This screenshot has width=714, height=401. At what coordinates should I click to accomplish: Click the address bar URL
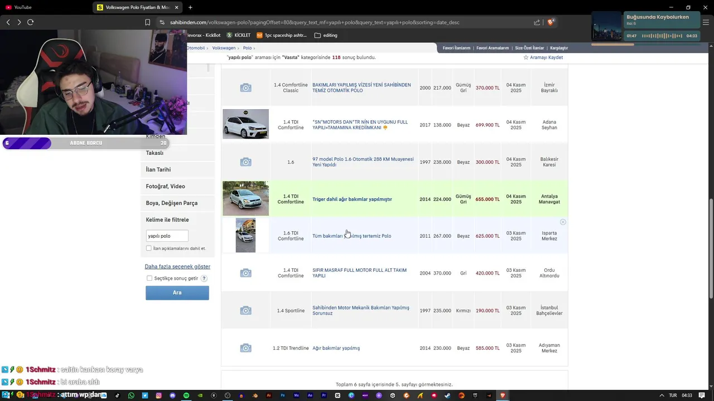[x=315, y=22]
